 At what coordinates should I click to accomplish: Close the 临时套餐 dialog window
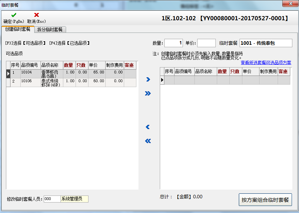[x=290, y=4]
